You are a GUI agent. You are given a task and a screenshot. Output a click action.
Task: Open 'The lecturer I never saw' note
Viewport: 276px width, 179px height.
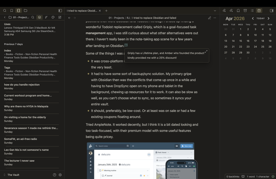(x=31, y=163)
